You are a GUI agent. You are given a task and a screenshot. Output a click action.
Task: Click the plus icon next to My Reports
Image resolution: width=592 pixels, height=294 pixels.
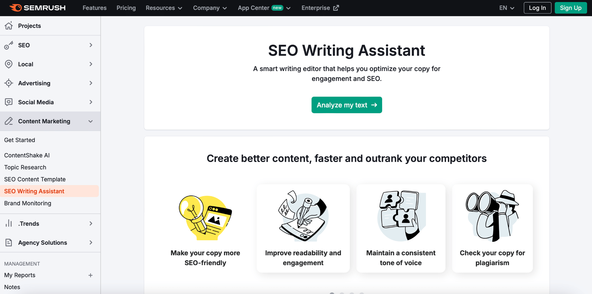(91, 275)
